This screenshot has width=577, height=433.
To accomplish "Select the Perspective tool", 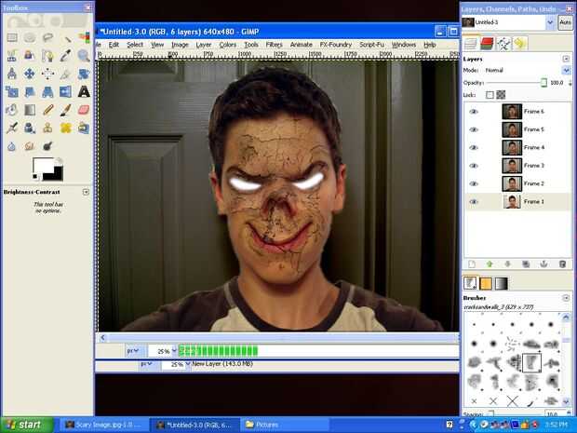I will [x=47, y=91].
